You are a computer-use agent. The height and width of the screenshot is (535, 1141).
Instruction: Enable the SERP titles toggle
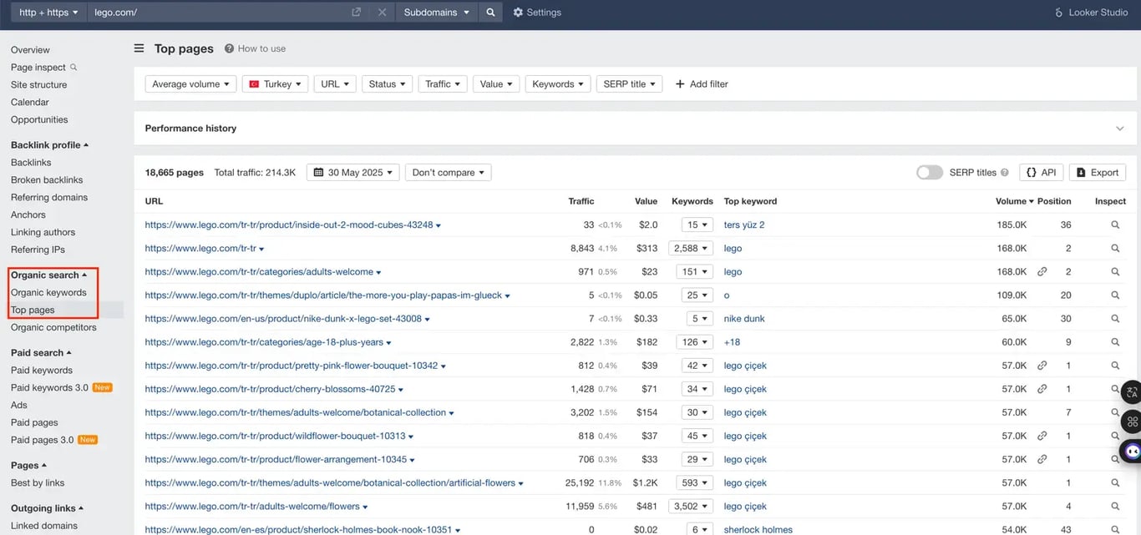point(930,172)
